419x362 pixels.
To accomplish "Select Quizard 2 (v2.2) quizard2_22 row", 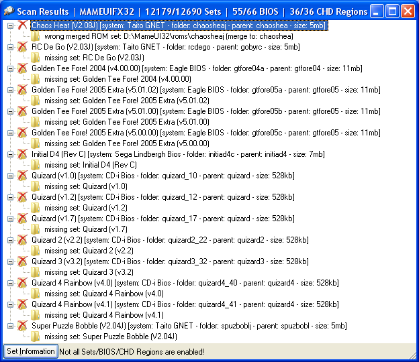I will pyautogui.click(x=170, y=240).
